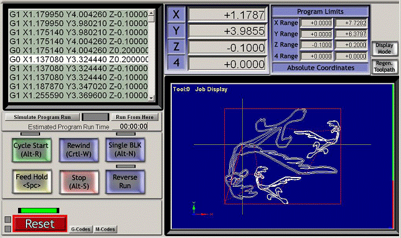Click Feed Hold <Spc> button

[32, 181]
